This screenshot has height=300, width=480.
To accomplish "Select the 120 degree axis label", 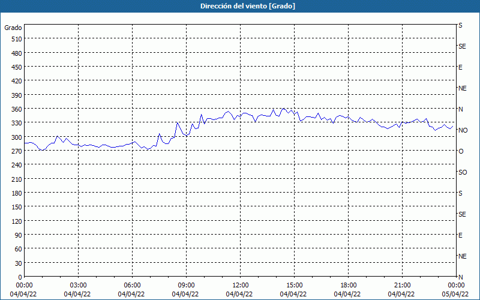I will tap(17, 221).
